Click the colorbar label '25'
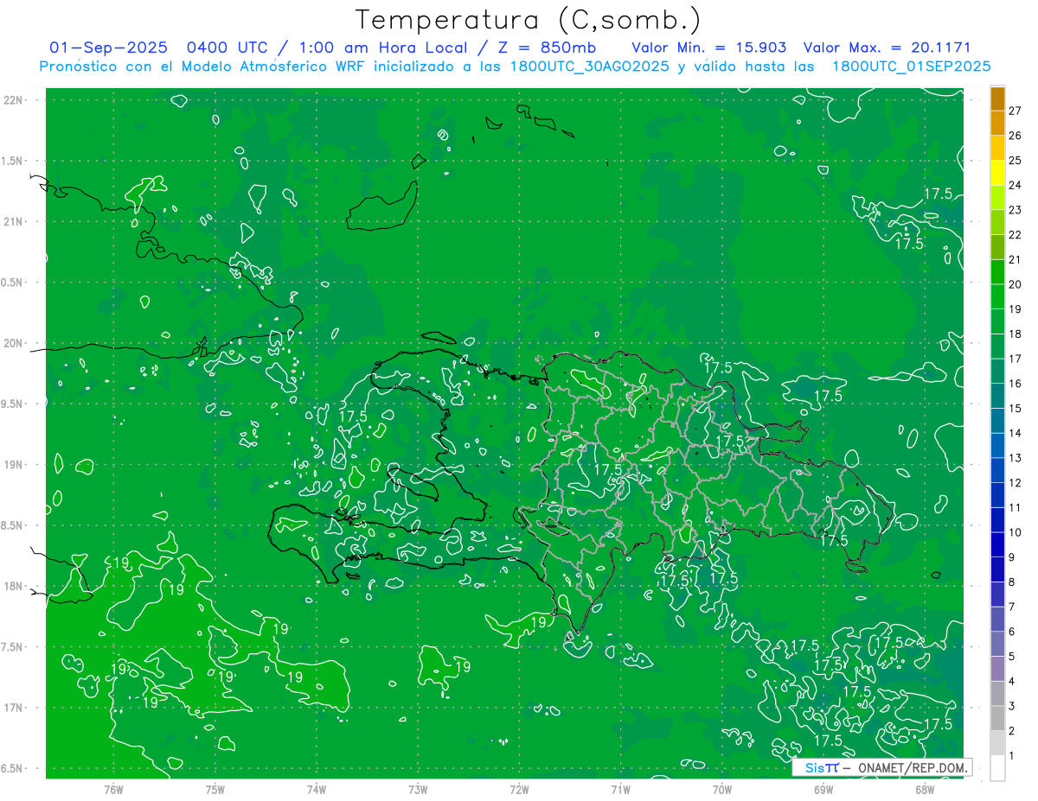The image size is (1038, 801). (1015, 161)
